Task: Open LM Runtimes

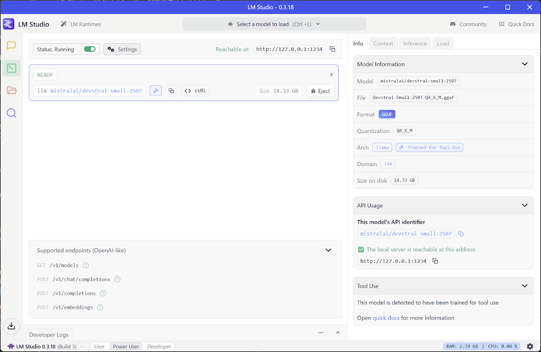Action: (81, 24)
